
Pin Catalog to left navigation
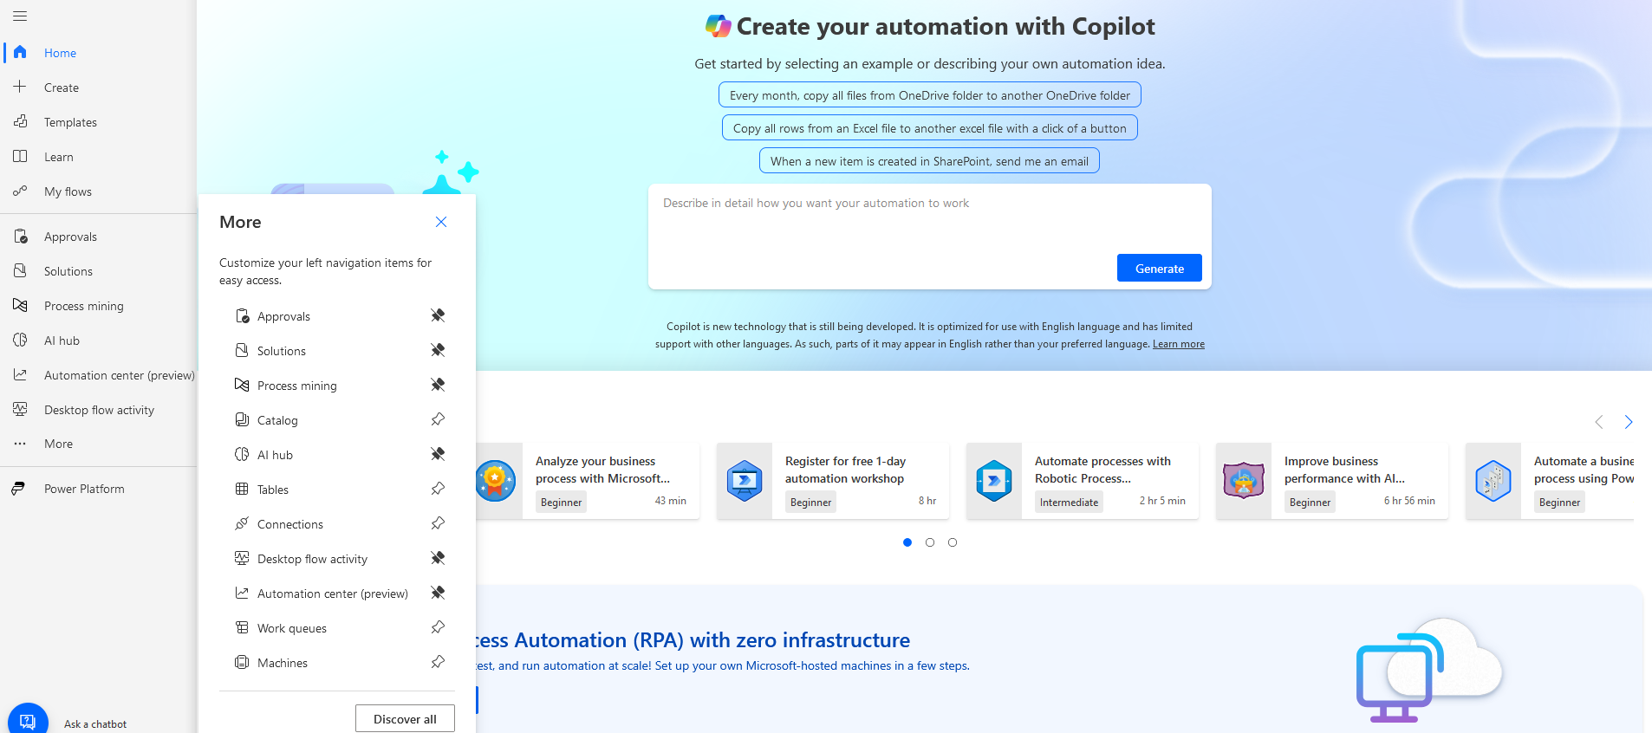pyautogui.click(x=438, y=419)
